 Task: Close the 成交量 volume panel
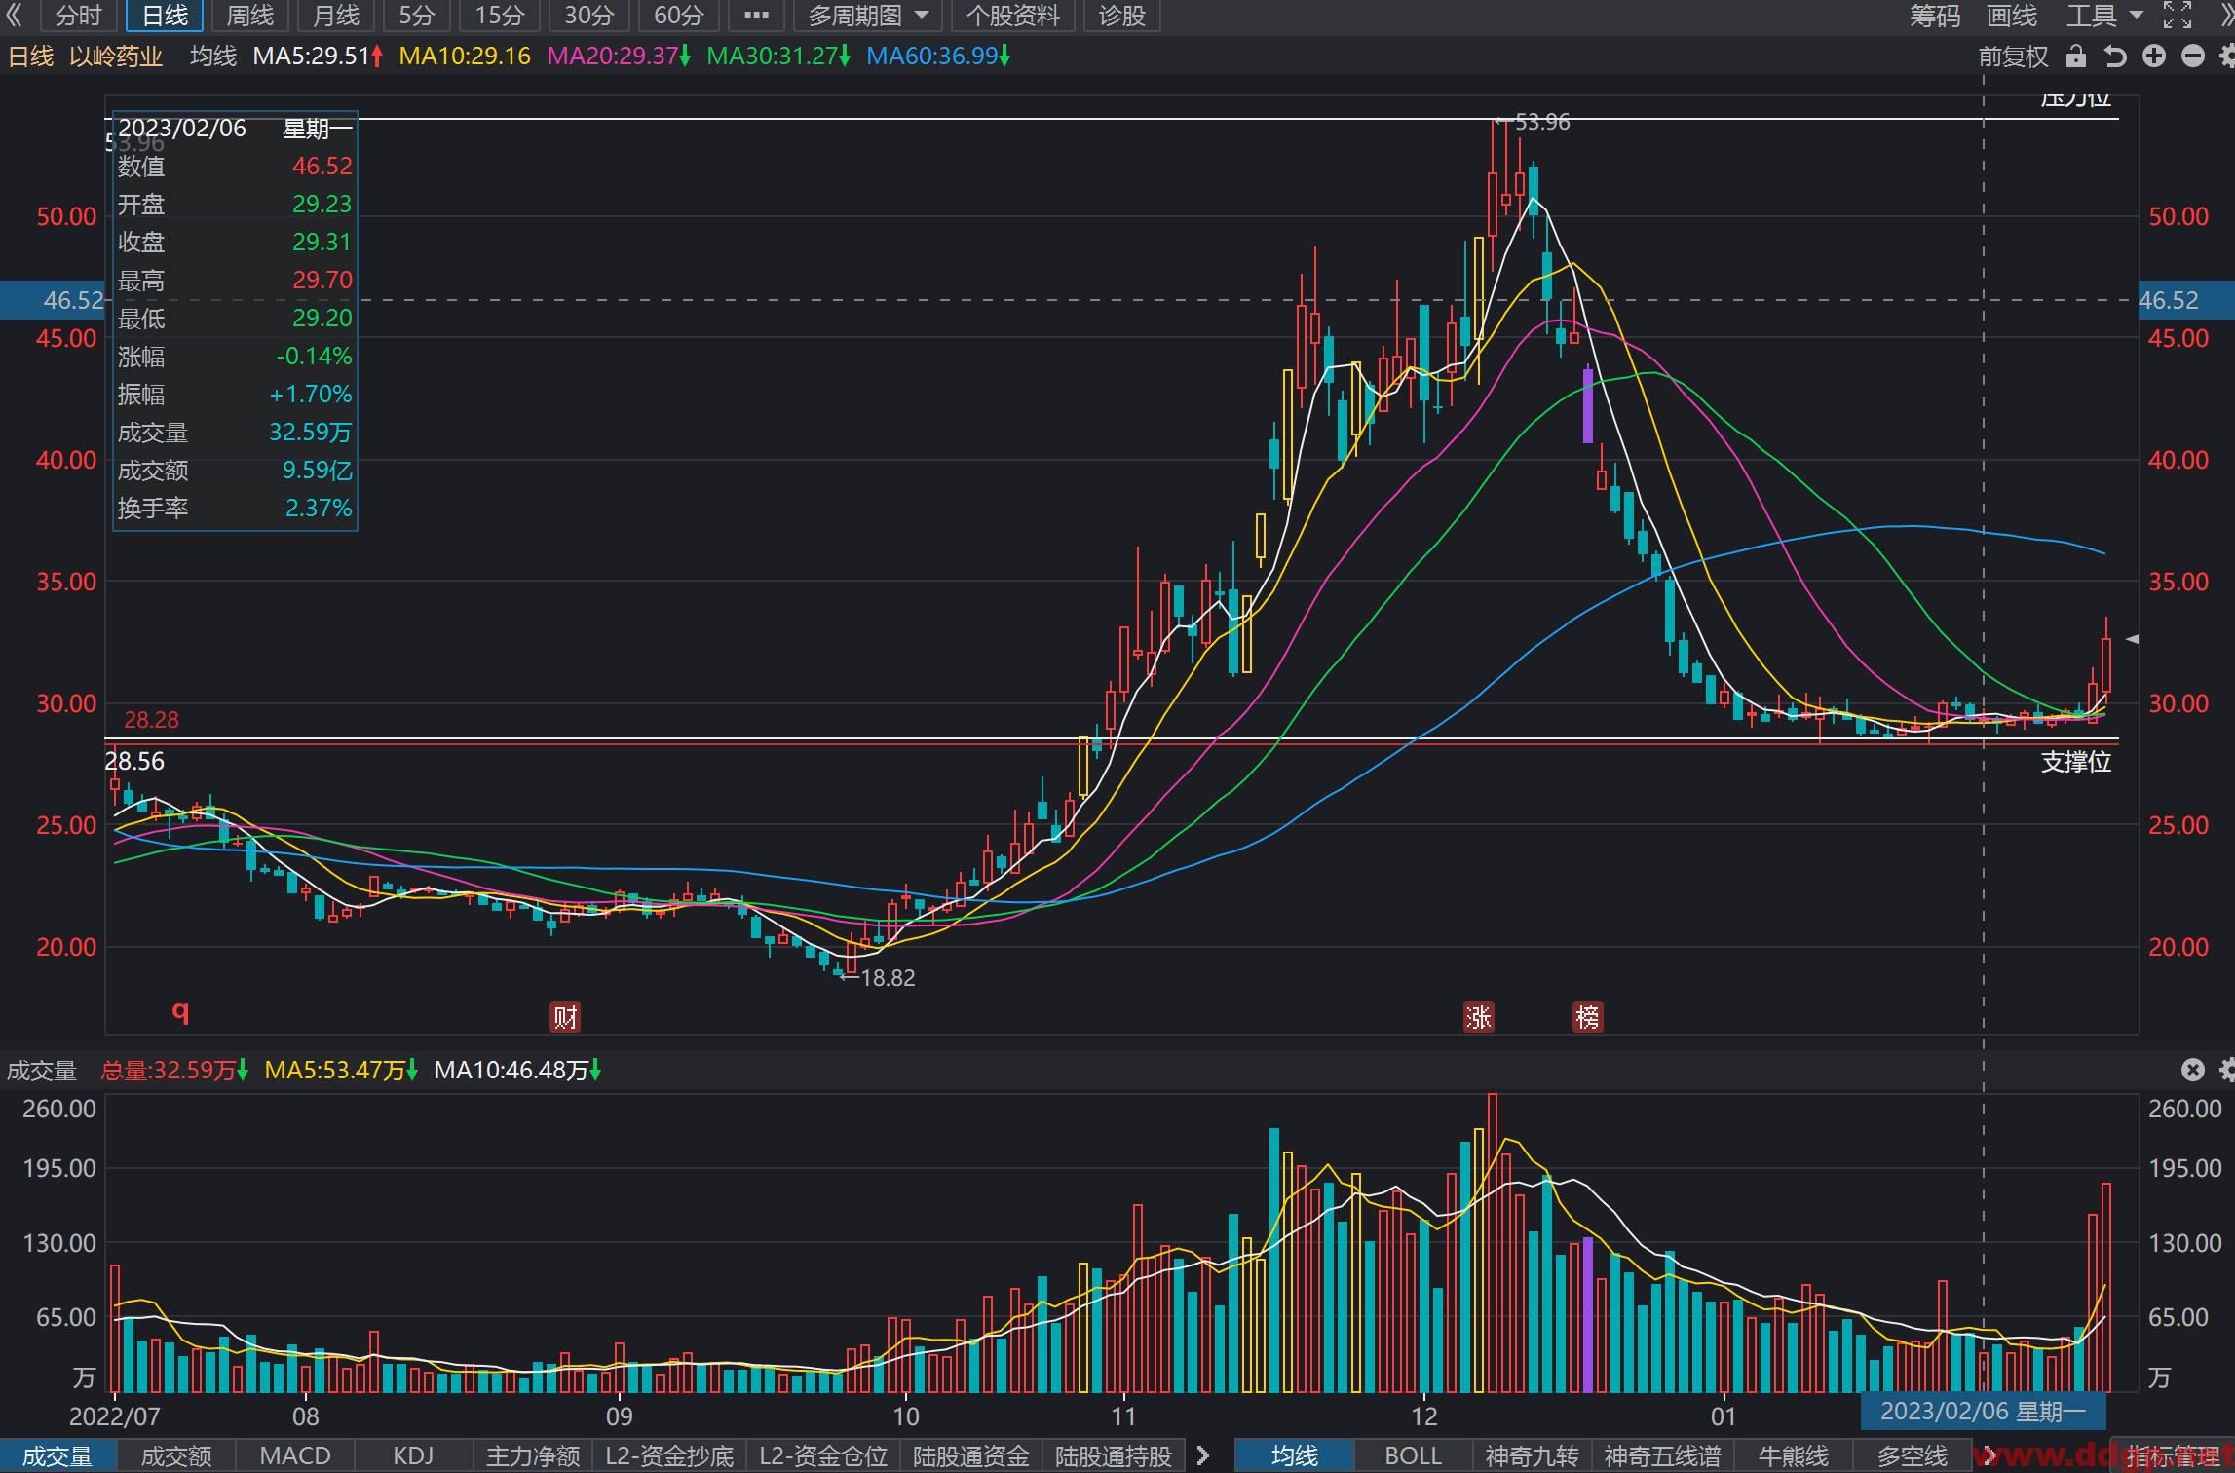(2192, 1070)
